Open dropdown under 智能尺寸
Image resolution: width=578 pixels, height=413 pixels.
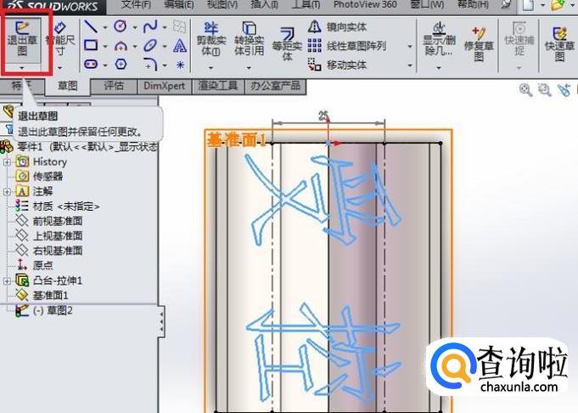point(59,68)
